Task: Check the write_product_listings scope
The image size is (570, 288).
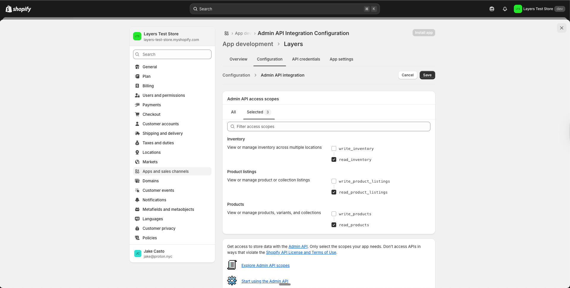Action: click(x=334, y=181)
